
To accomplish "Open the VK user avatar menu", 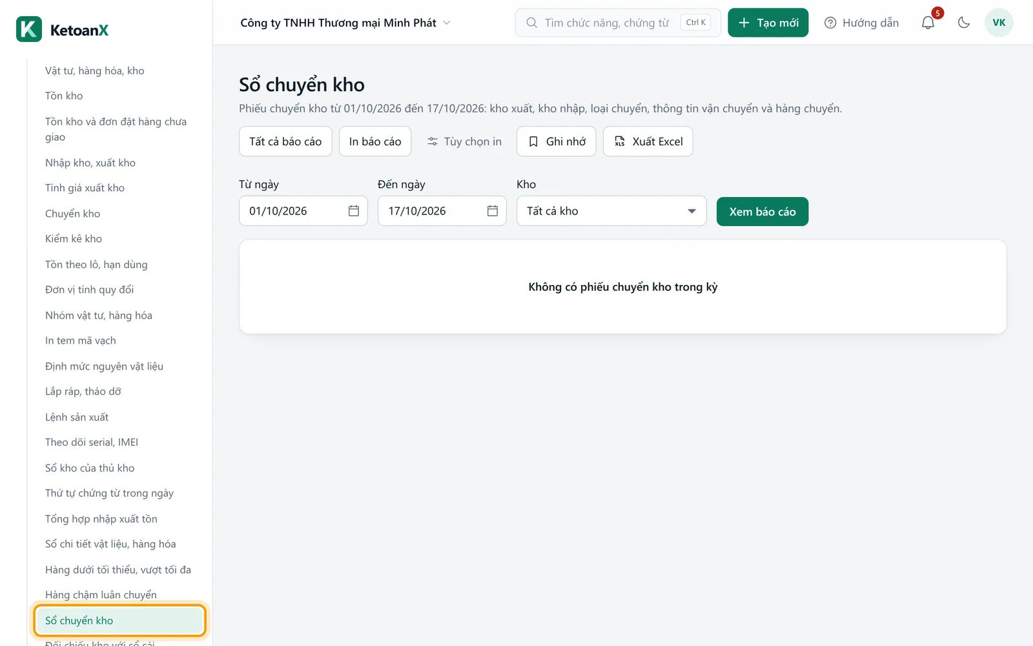I will (999, 23).
